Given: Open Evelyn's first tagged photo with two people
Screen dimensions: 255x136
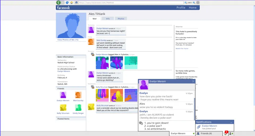Looking at the screenshot, I should pos(102,63).
